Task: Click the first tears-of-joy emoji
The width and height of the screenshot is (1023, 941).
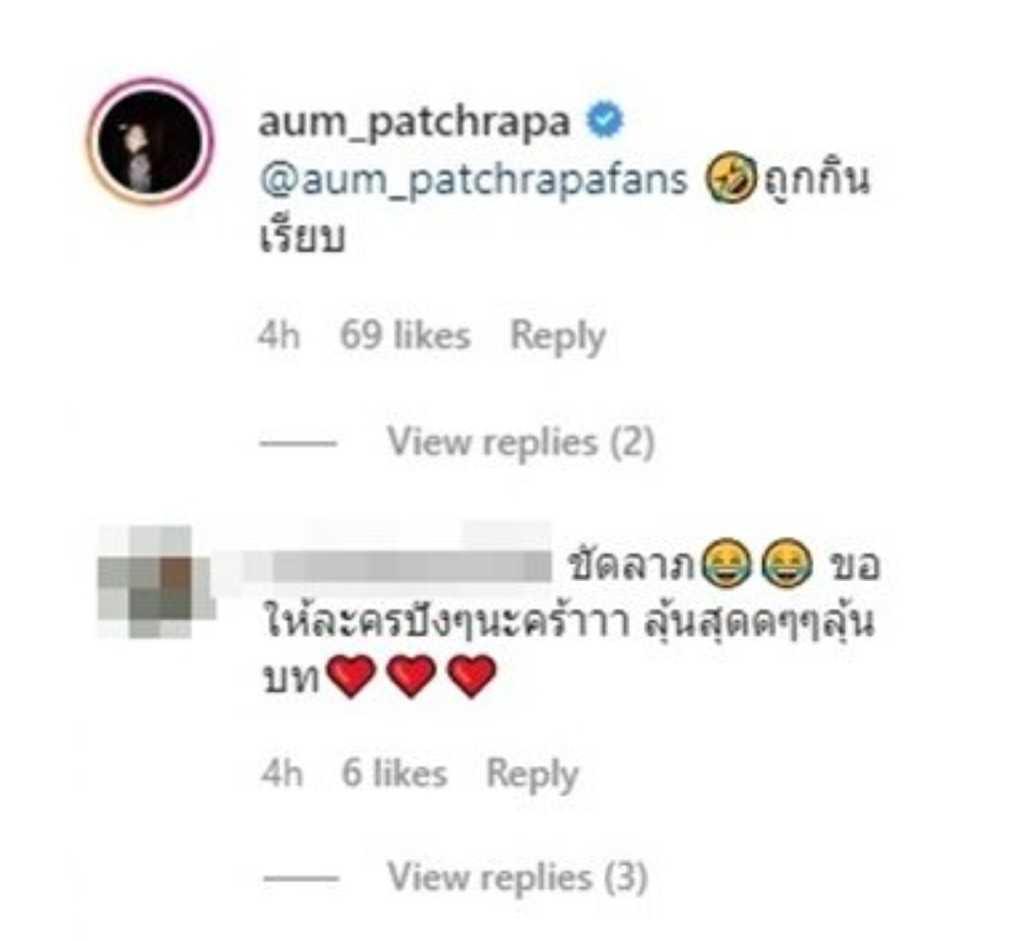Action: click(727, 565)
